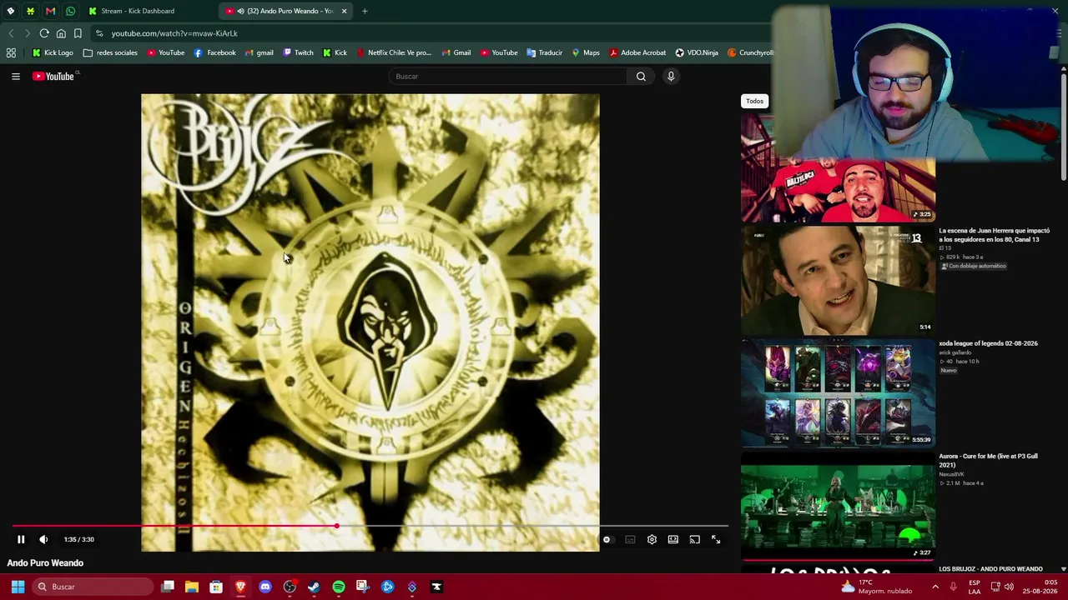The image size is (1068, 600).
Task: Switch the player to theater mode
Action: pyautogui.click(x=673, y=539)
